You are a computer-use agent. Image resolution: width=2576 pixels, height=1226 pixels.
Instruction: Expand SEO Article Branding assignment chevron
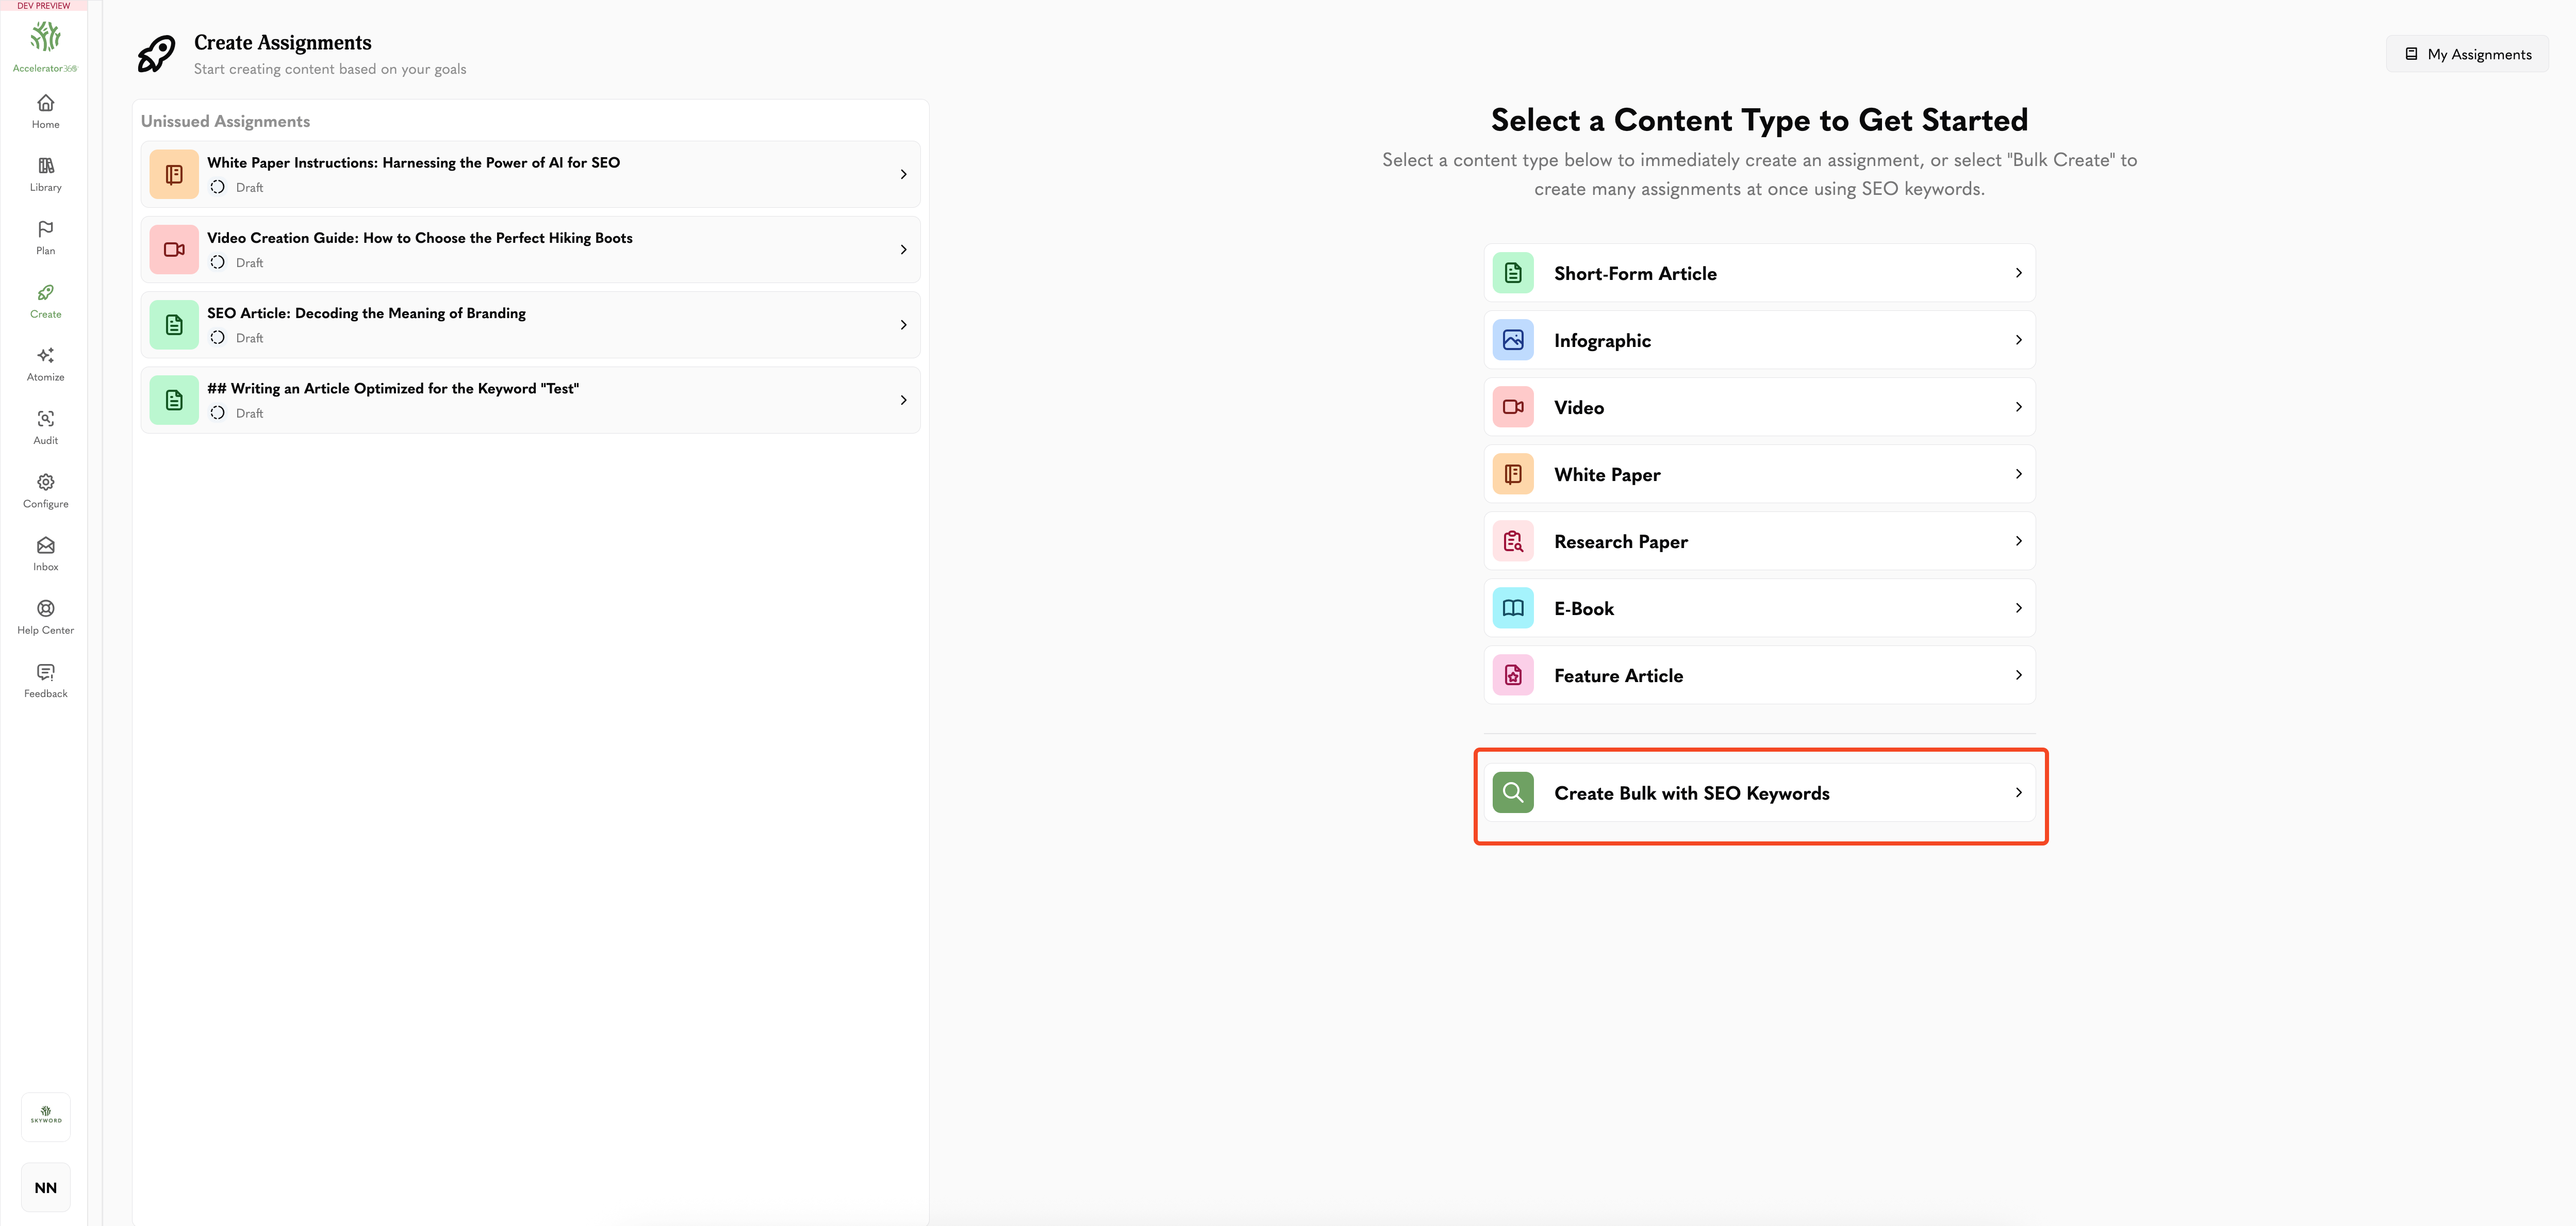tap(903, 325)
